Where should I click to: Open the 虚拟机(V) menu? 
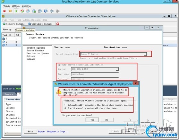tap(26, 6)
